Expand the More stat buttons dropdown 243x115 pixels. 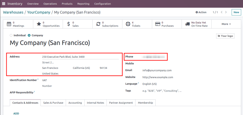[226, 24]
